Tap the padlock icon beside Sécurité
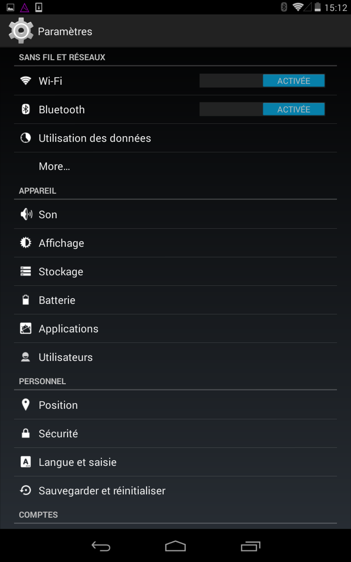The height and width of the screenshot is (562, 351). (26, 433)
